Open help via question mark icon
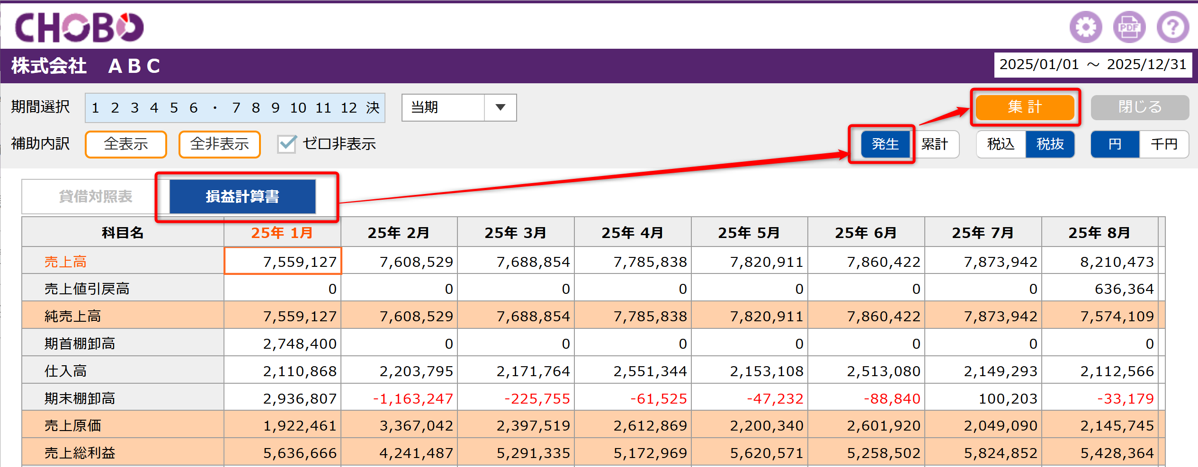Image resolution: width=1198 pixels, height=467 pixels. tap(1172, 27)
